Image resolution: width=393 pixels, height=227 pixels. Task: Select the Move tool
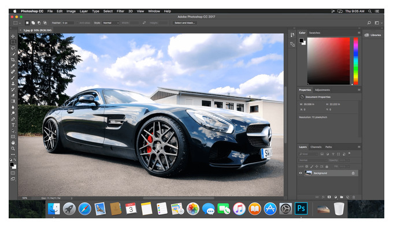click(13, 36)
